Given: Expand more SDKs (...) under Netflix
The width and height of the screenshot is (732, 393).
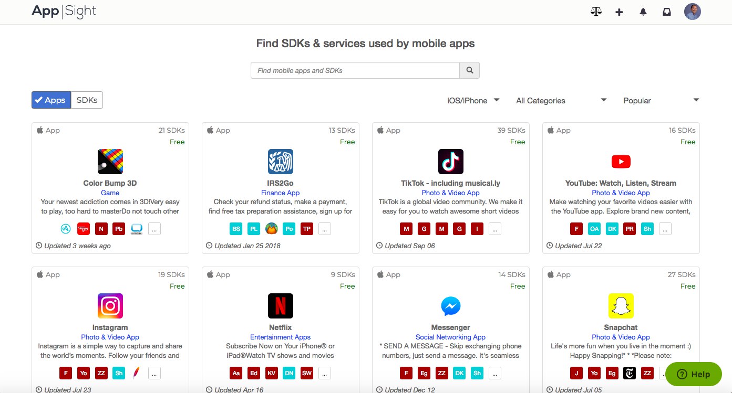Looking at the screenshot, I should click(x=325, y=373).
